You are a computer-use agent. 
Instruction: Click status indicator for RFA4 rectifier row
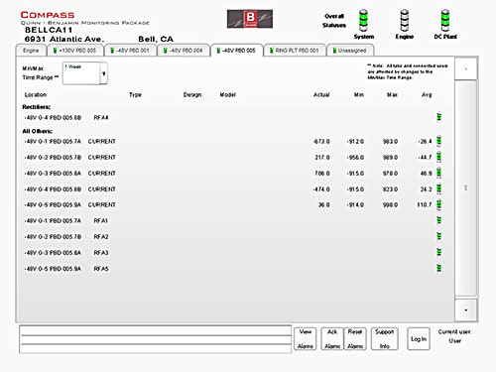tap(439, 117)
